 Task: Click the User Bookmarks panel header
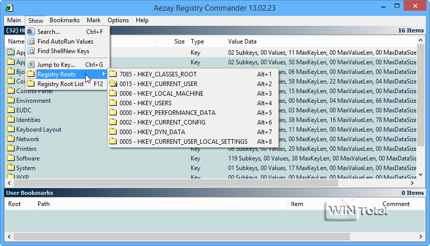(215, 193)
